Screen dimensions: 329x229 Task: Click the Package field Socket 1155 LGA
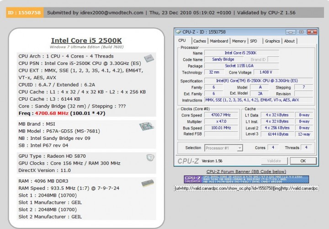(242, 66)
